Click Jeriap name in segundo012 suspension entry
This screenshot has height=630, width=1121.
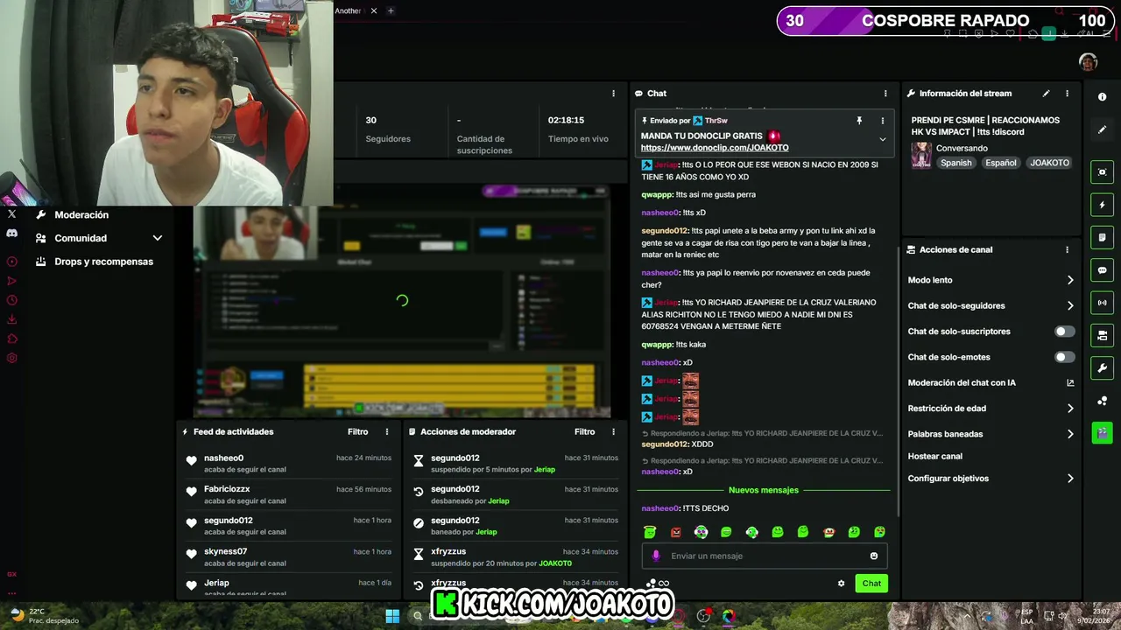[545, 470]
